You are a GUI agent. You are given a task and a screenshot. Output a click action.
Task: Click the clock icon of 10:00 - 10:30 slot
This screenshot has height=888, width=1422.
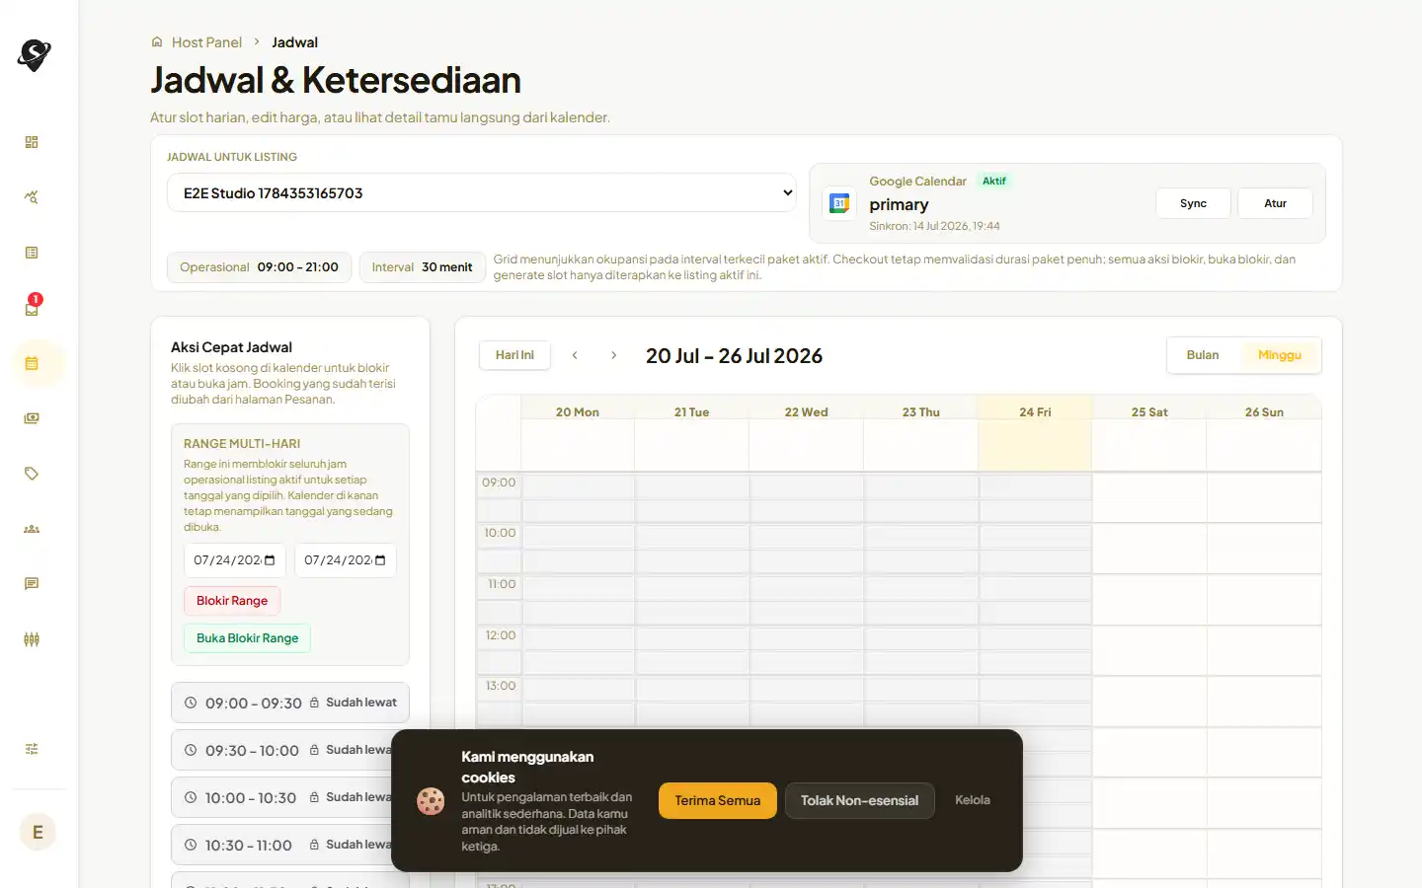point(191,797)
